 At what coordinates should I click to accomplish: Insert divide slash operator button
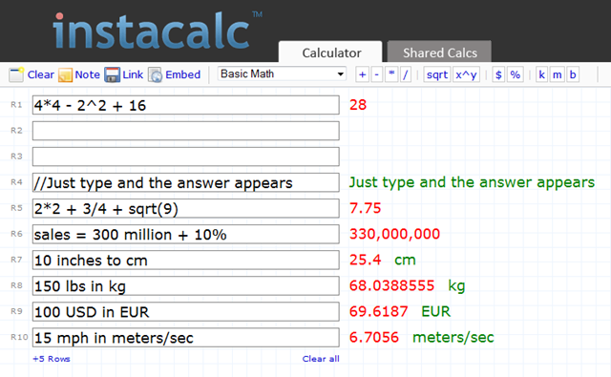point(405,74)
